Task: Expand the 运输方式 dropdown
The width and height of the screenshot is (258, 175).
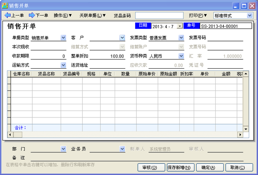Action: (63, 65)
